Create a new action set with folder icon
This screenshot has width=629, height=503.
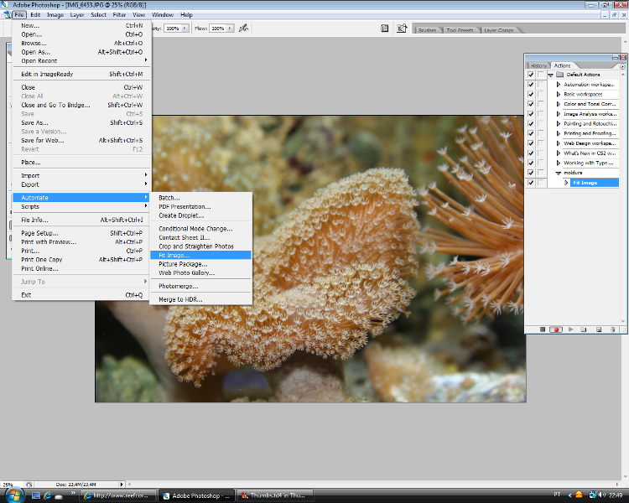(585, 329)
